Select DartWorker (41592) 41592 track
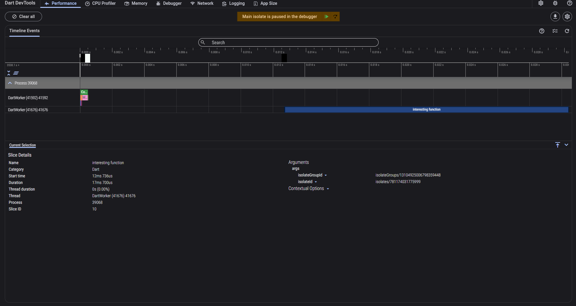Screen dimensions: 576x306 (x=28, y=98)
